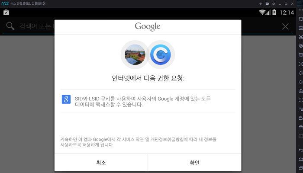The image size is (303, 173).
Task: Open keyboard control mapping sidebar icon
Action: [x=301, y=28]
